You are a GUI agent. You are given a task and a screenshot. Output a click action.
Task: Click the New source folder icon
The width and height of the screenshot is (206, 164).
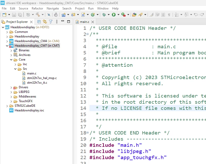(73, 15)
